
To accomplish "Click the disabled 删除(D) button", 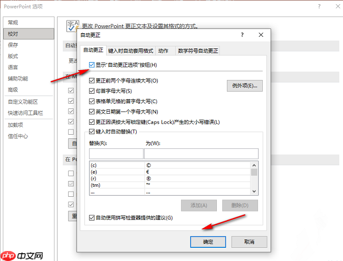I will click(x=240, y=205).
